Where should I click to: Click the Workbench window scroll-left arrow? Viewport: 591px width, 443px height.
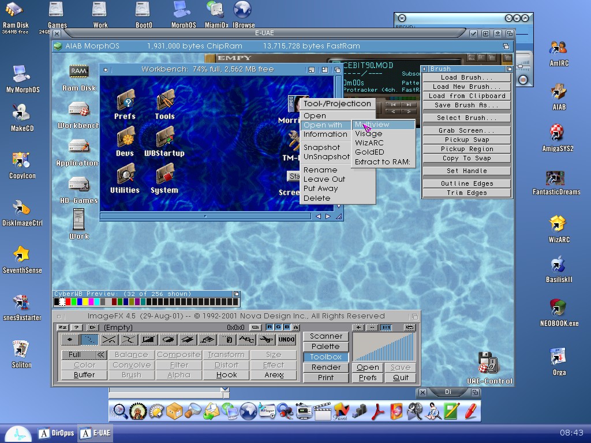pyautogui.click(x=319, y=216)
